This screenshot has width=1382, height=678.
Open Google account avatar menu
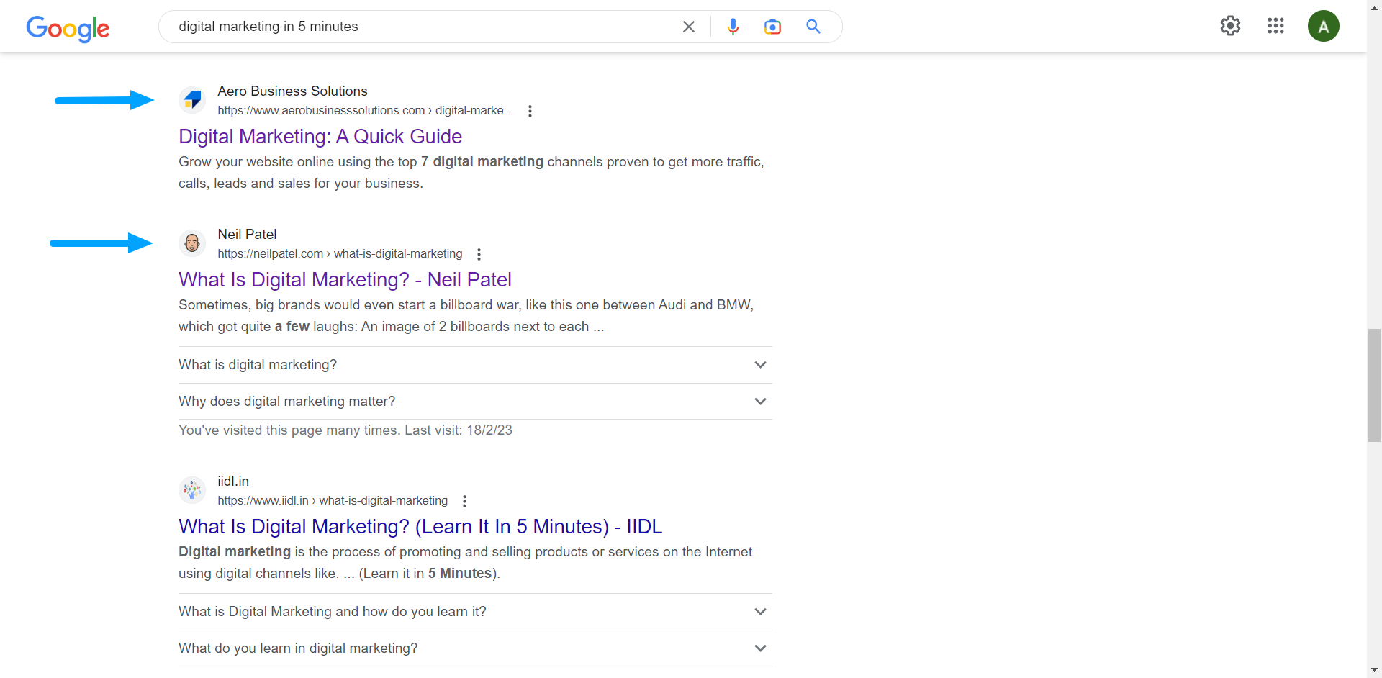1323,26
